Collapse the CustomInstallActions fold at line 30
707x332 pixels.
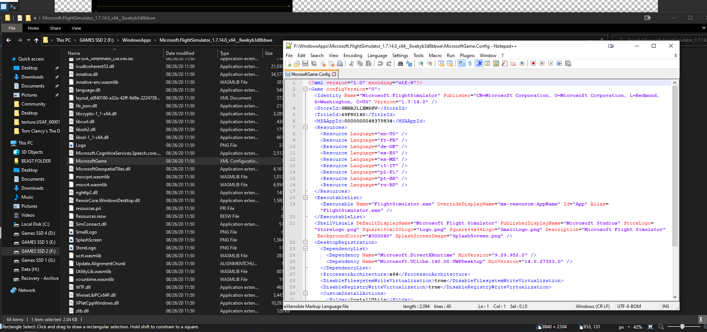[x=305, y=293]
